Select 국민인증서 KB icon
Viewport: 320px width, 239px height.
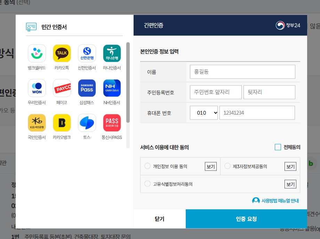point(37,123)
